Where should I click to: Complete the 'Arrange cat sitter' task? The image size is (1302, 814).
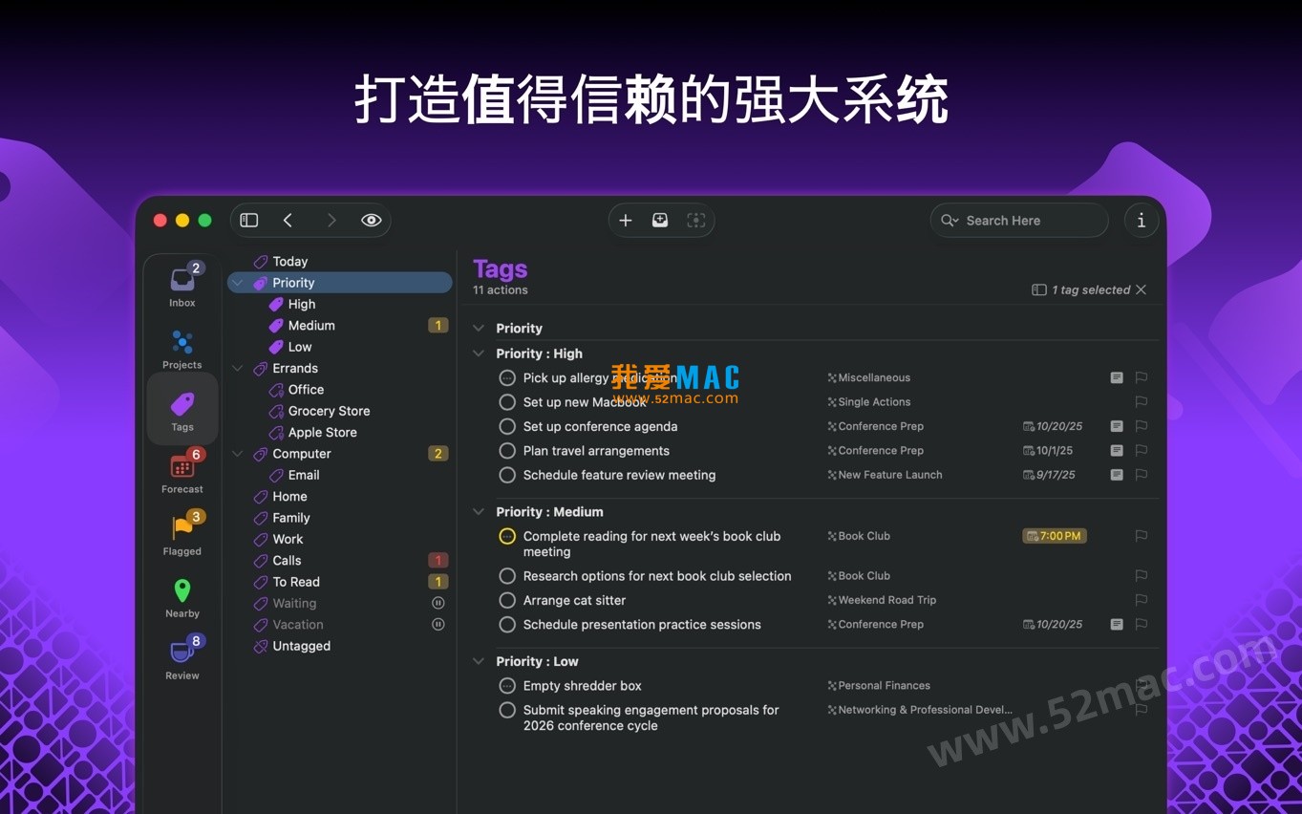pos(507,600)
